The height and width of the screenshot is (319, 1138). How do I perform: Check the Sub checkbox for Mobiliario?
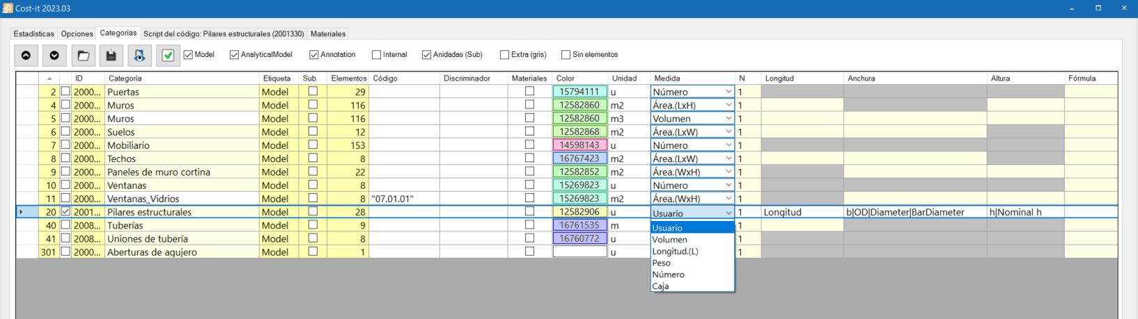313,145
